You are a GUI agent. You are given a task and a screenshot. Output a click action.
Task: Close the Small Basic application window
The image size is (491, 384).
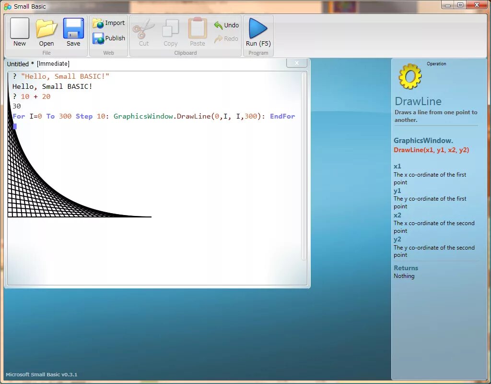[477, 5]
